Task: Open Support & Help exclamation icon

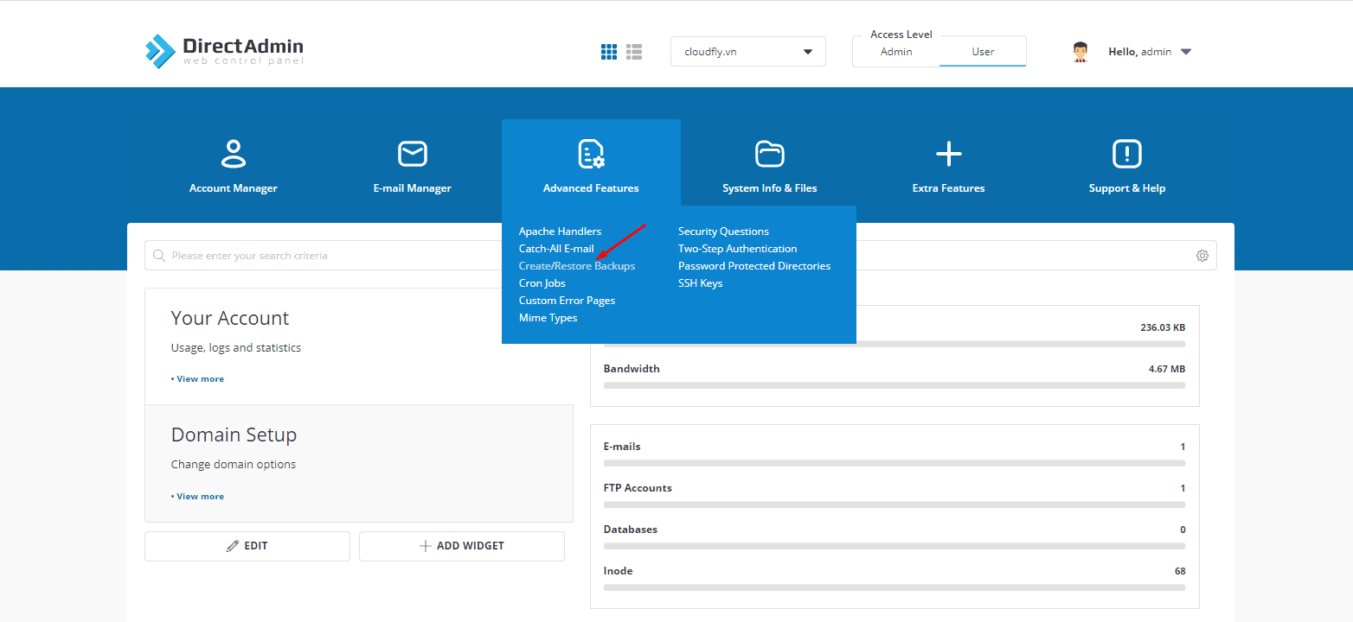Action: [x=1127, y=154]
